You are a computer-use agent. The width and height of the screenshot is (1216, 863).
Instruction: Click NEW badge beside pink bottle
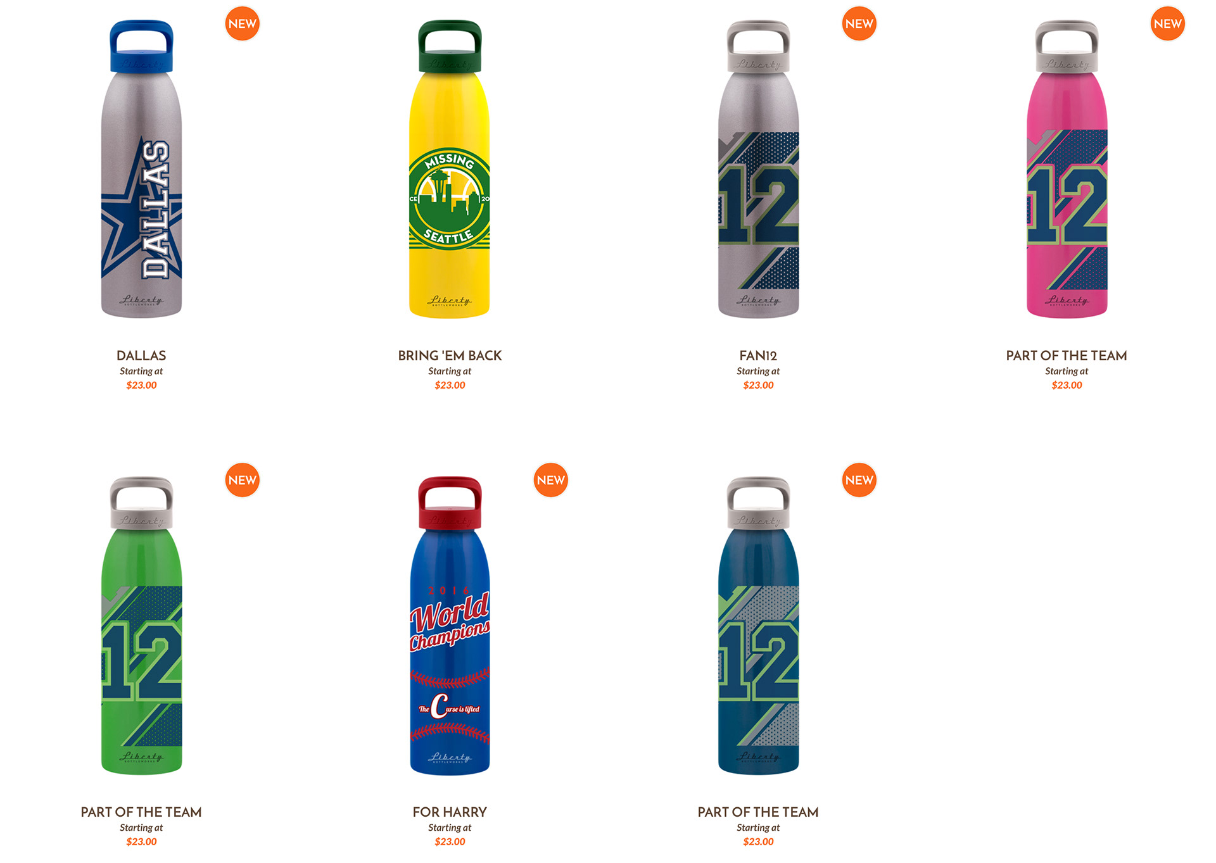[1168, 23]
